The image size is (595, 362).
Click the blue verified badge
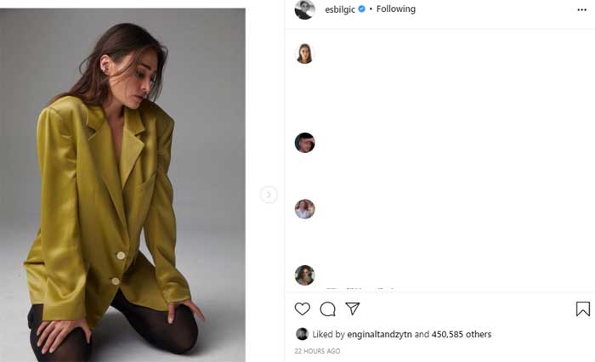pos(362,9)
